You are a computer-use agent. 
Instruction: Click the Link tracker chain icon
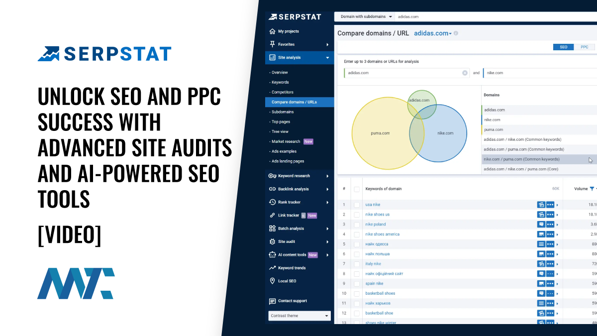272,216
